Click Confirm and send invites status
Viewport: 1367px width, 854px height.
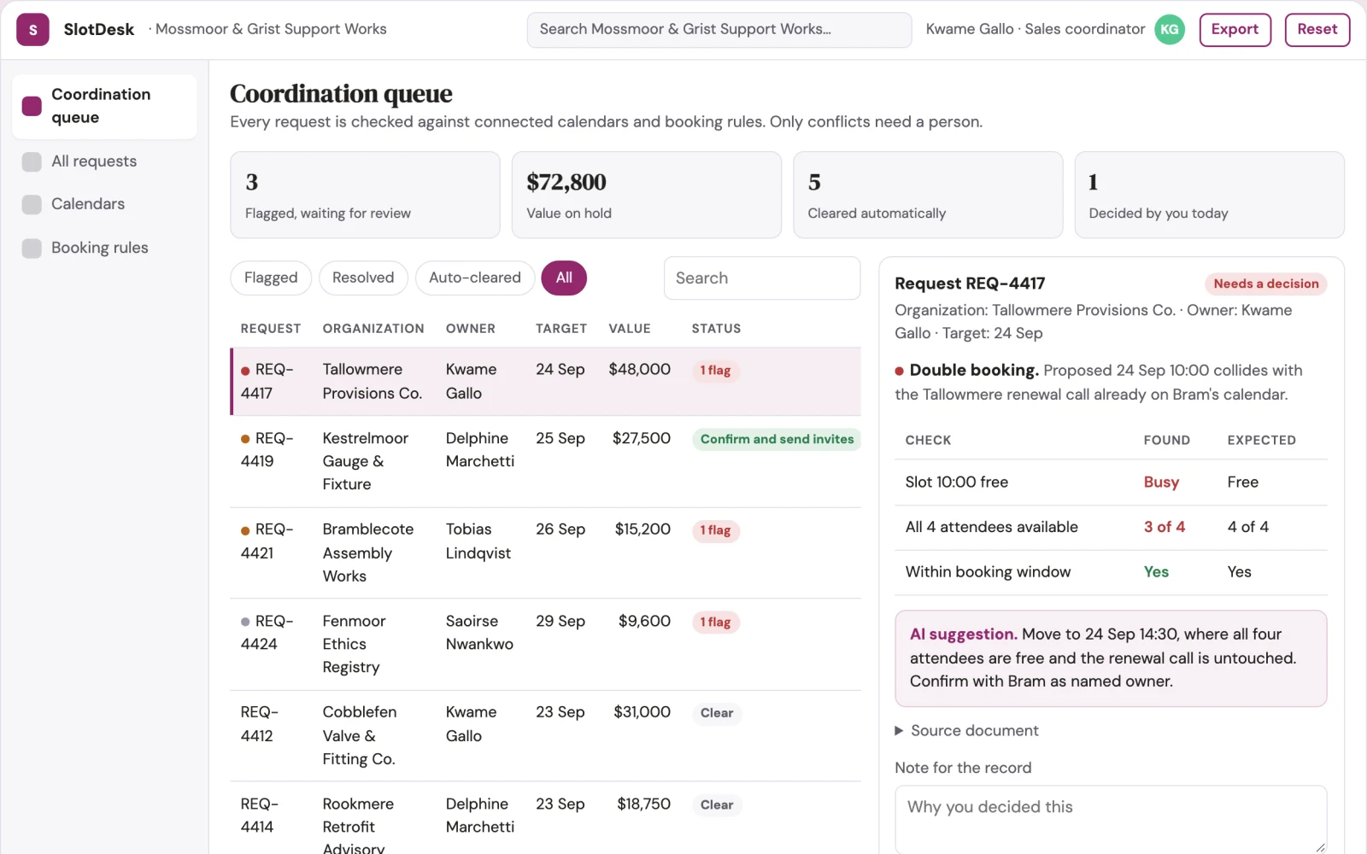coord(777,439)
